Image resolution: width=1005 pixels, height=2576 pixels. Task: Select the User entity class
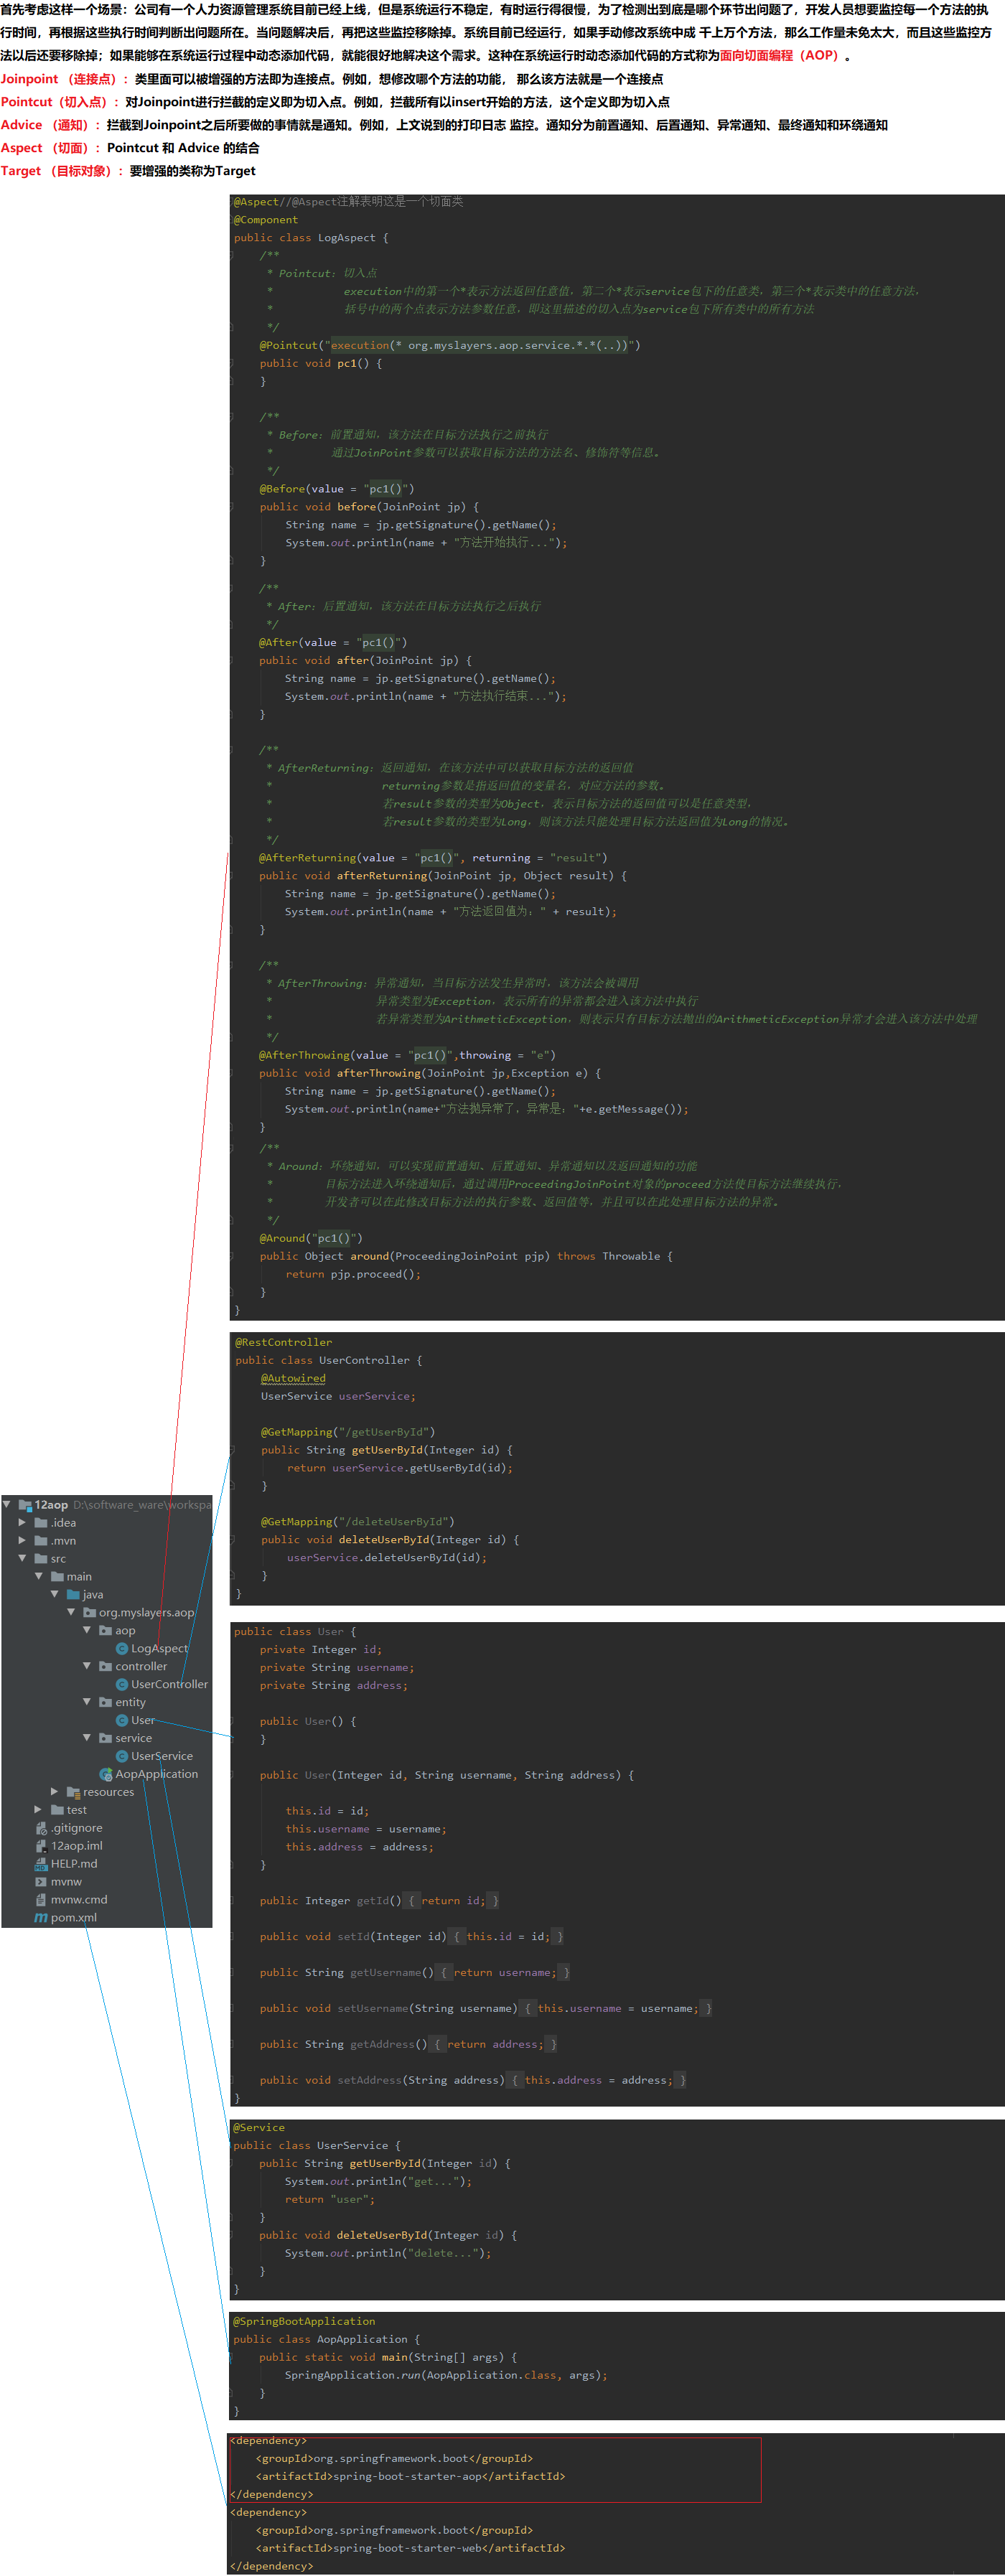point(142,1720)
